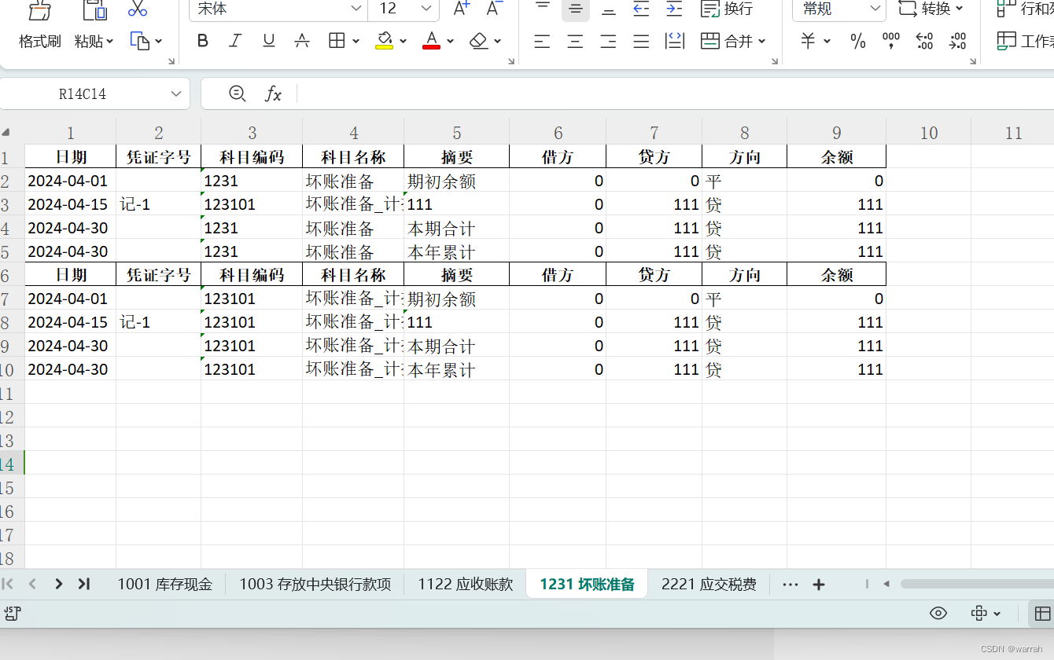Apply justified alignment

(x=641, y=41)
